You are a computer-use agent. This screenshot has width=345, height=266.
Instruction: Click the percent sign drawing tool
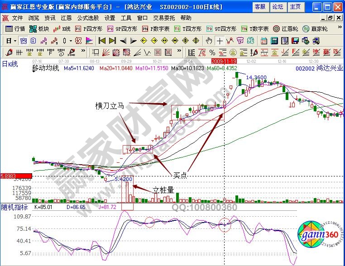(213, 51)
